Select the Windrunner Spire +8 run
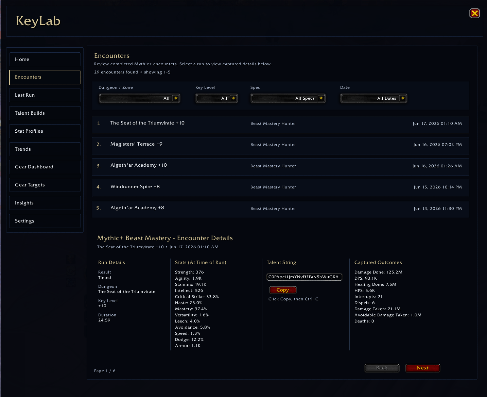The image size is (487, 397). click(x=280, y=188)
